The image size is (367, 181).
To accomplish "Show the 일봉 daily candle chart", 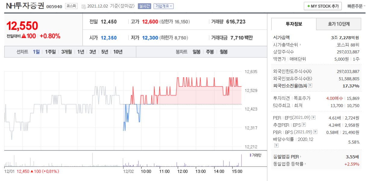I will click(197, 52).
